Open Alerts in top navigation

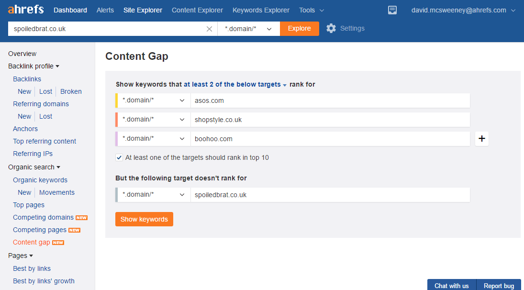pos(105,10)
